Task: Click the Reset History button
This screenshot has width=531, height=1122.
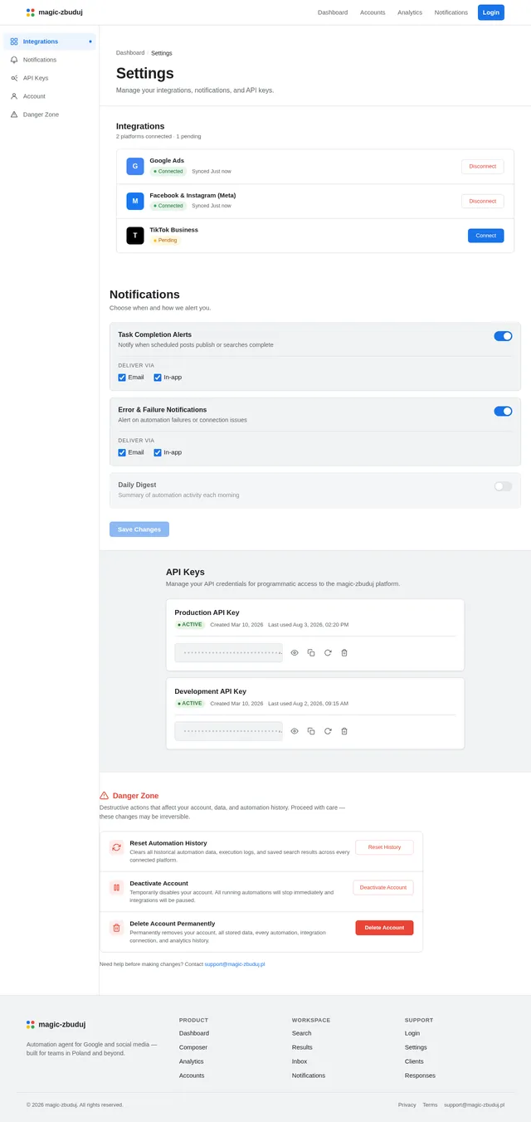Action: (384, 847)
